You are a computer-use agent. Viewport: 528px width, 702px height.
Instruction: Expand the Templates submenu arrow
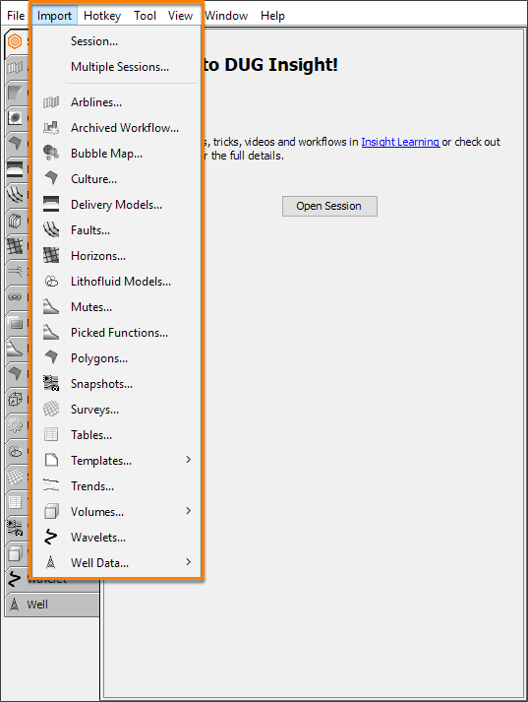coord(188,460)
